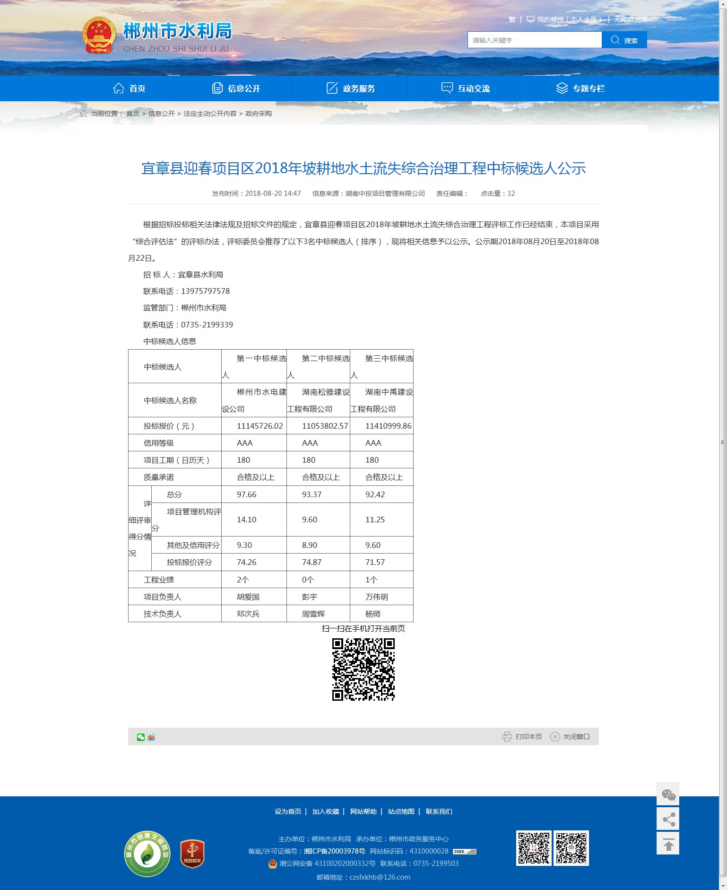Open 无障碍浏览 accessibility link
The width and height of the screenshot is (727, 890).
pyautogui.click(x=631, y=19)
